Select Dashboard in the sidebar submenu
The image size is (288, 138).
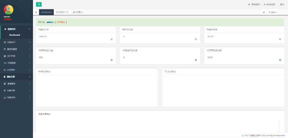pyautogui.click(x=15, y=35)
